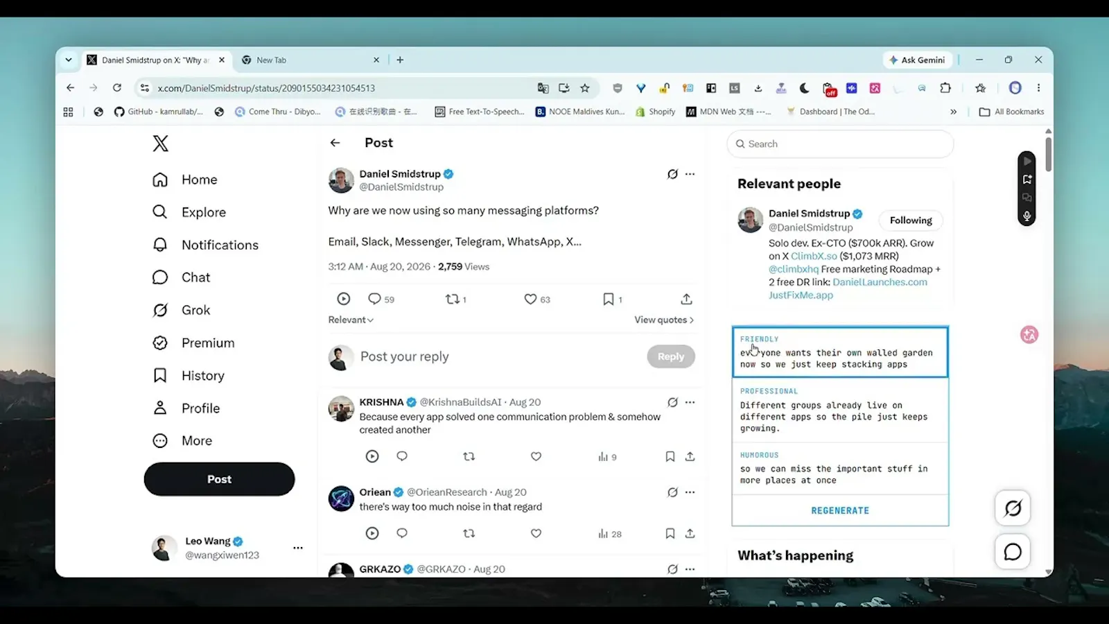Open more options on KRISHNA's reply
This screenshot has width=1109, height=624.
pos(690,402)
